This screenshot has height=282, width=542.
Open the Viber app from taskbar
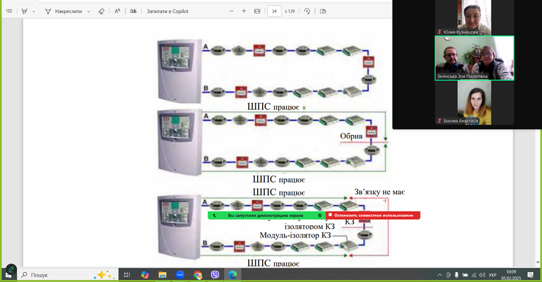215,275
